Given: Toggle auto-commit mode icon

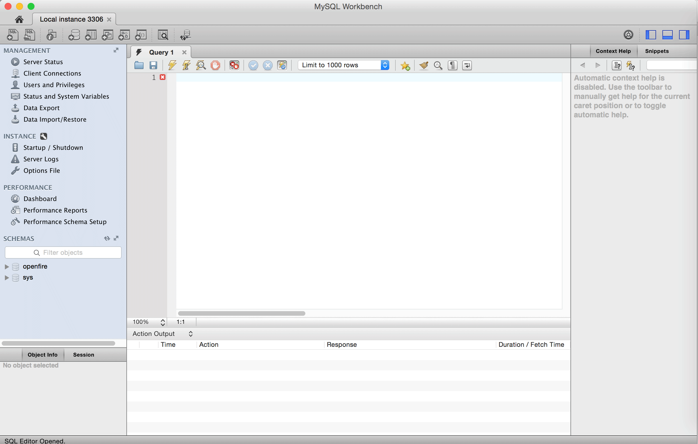Looking at the screenshot, I should click(282, 65).
